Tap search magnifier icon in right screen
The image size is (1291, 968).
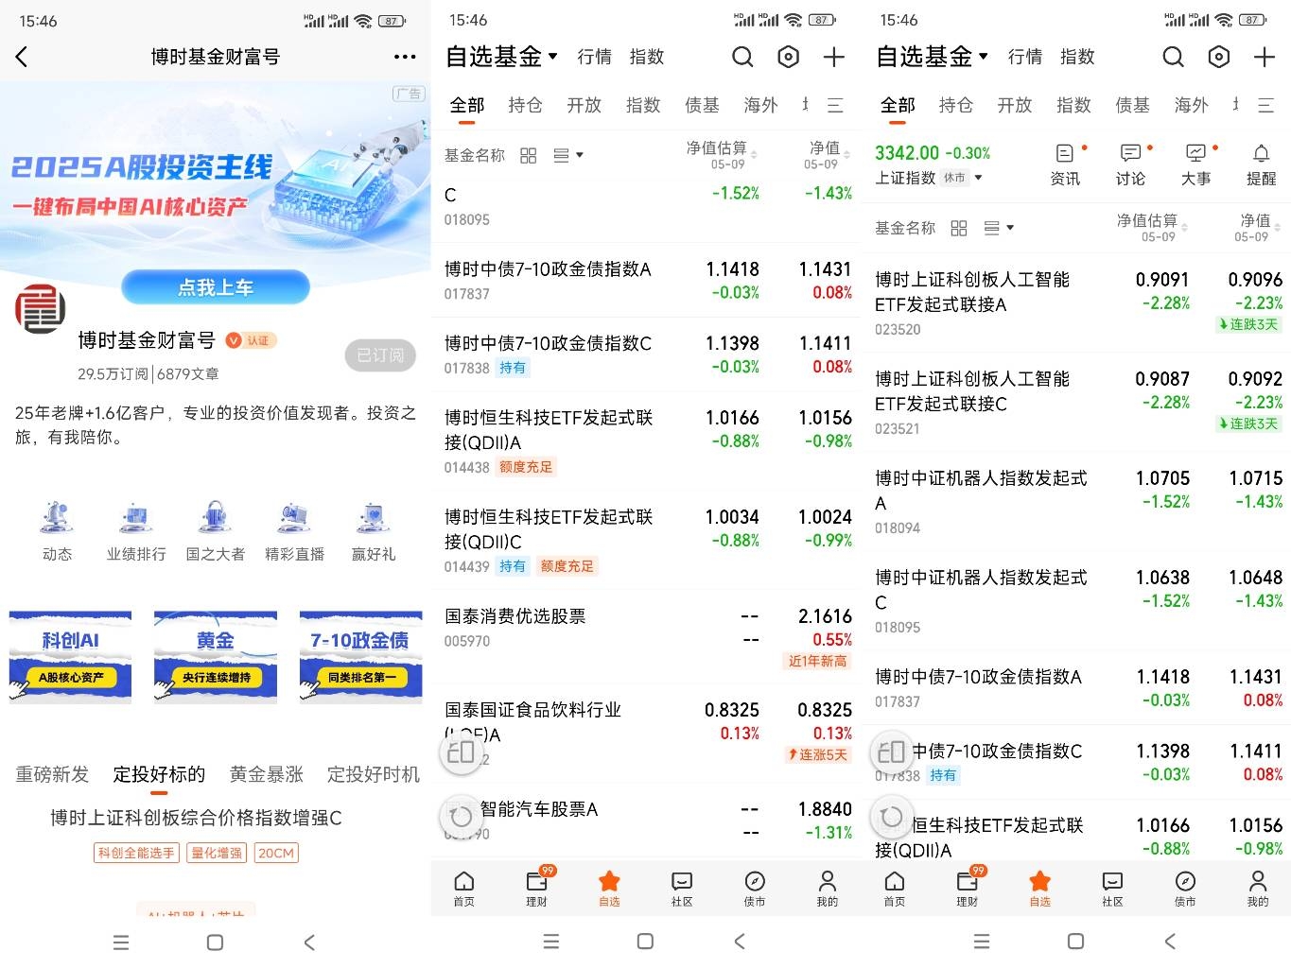(x=1173, y=57)
